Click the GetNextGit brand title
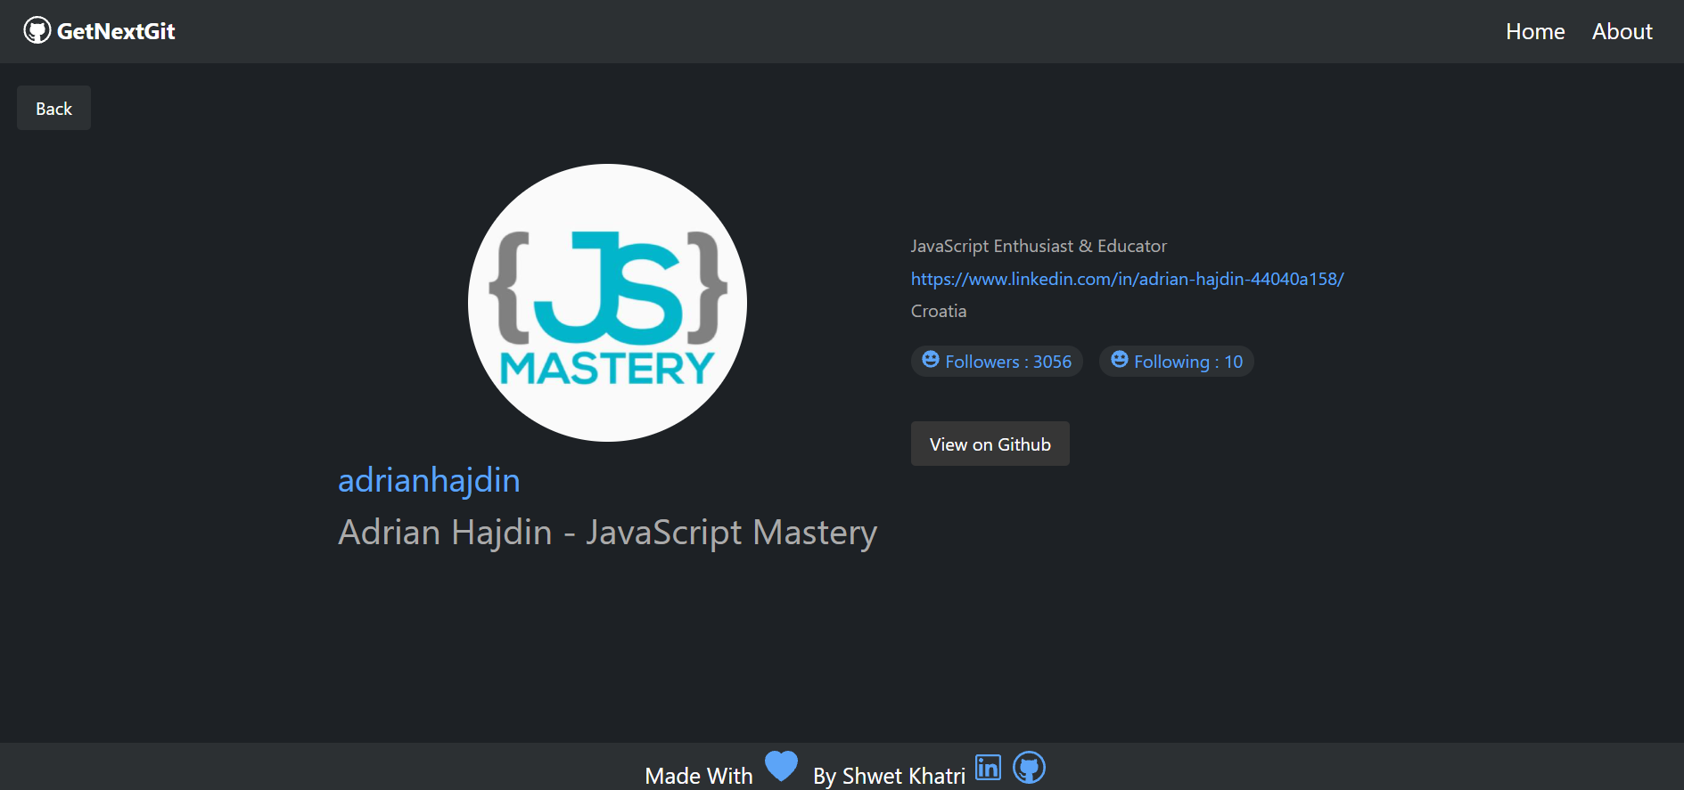The width and height of the screenshot is (1684, 790). [116, 31]
